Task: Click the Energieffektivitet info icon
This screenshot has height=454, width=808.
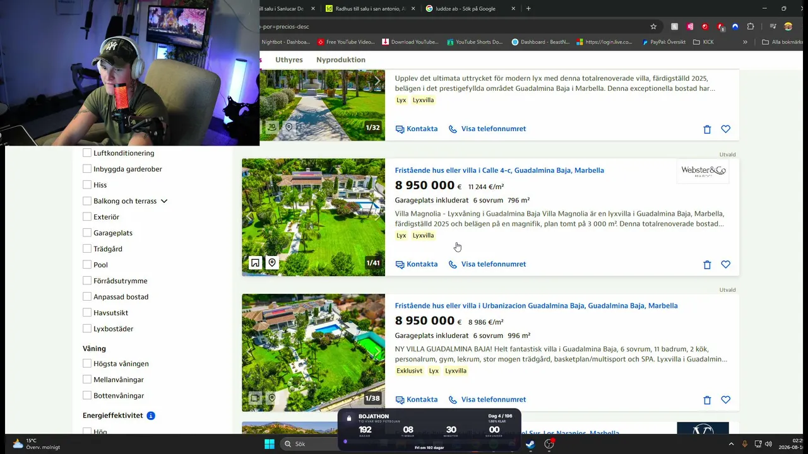Action: pos(151,416)
